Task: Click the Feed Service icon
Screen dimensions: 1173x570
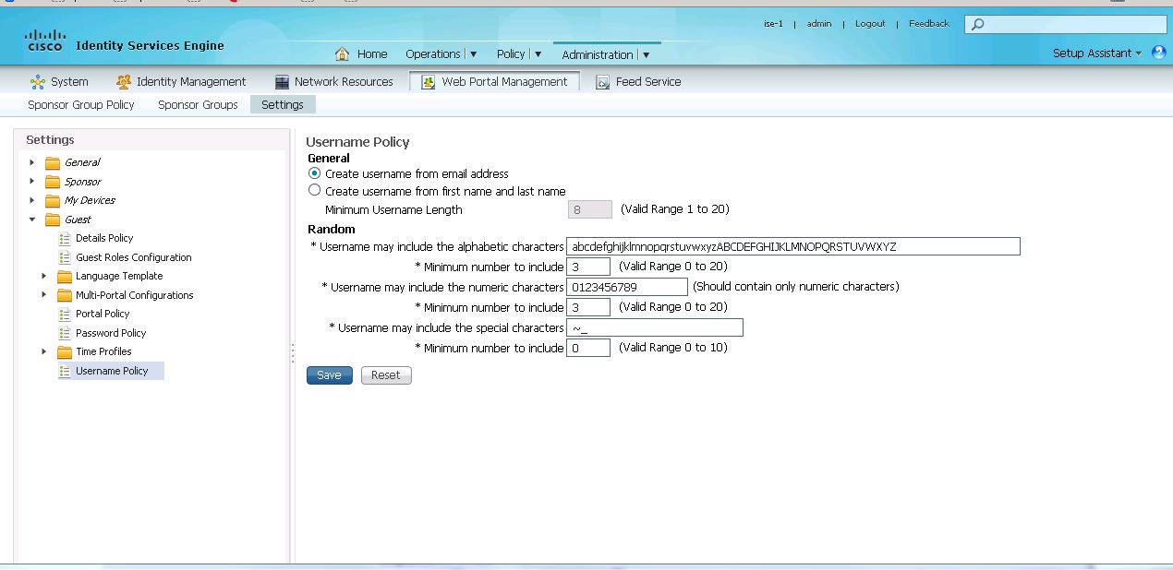Action: click(603, 82)
